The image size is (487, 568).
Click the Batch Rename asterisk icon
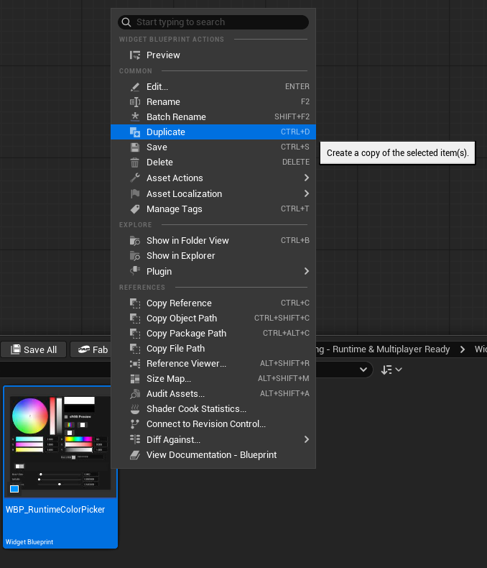click(135, 117)
